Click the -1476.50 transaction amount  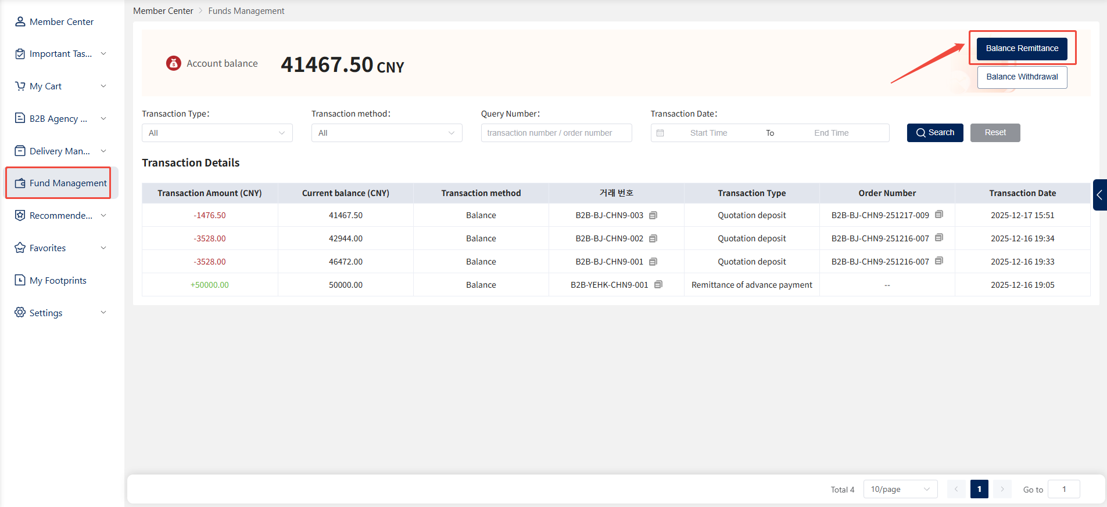click(210, 215)
